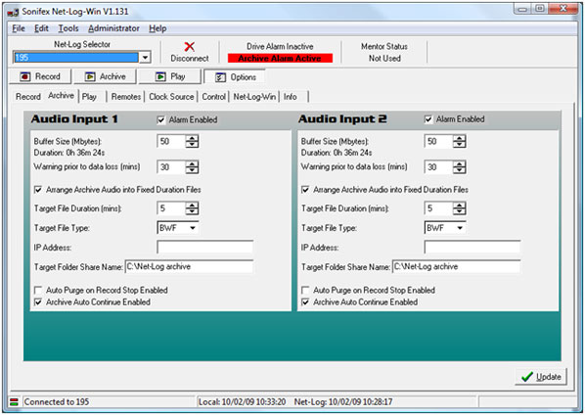Click Target File Duration value field, Input 1
Image resolution: width=585 pixels, height=415 pixels.
[171, 208]
